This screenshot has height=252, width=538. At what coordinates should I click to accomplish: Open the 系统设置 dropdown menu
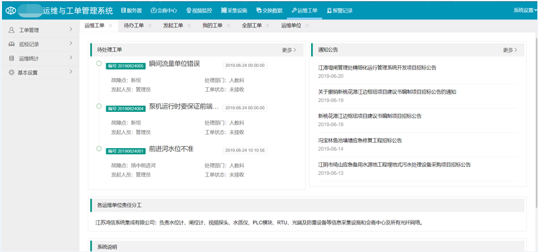click(525, 11)
